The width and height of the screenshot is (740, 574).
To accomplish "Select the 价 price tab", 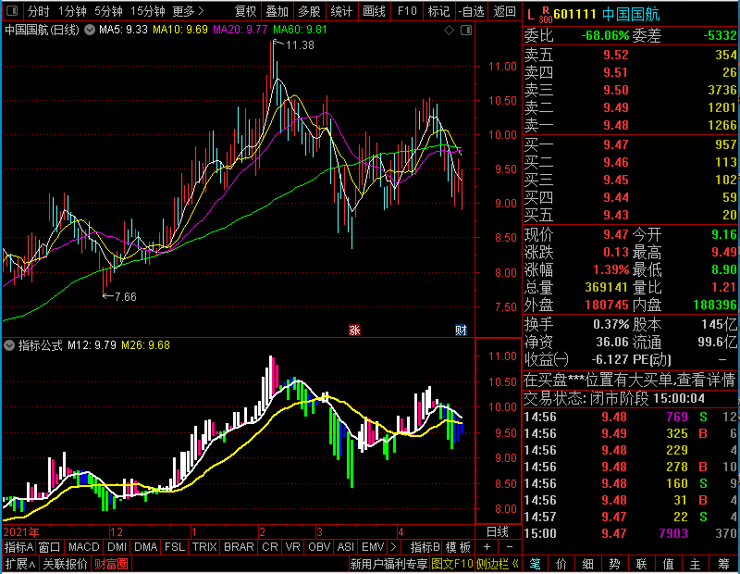I will pos(561,564).
